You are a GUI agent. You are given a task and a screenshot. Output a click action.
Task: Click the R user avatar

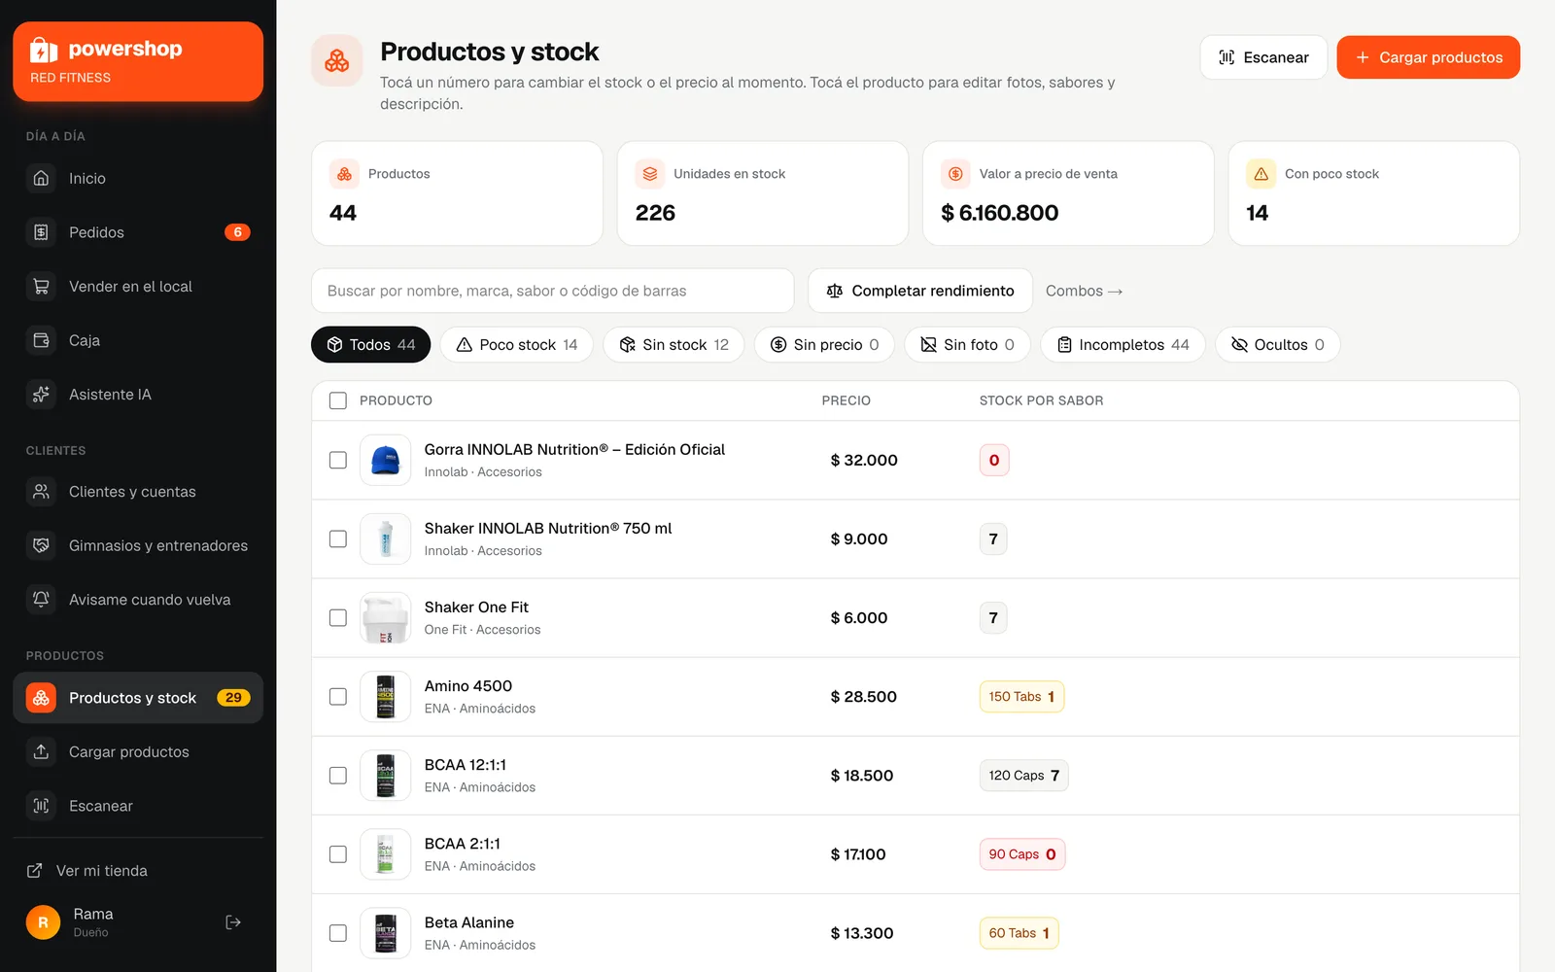(x=43, y=922)
